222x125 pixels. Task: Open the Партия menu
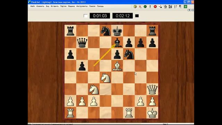63,6
